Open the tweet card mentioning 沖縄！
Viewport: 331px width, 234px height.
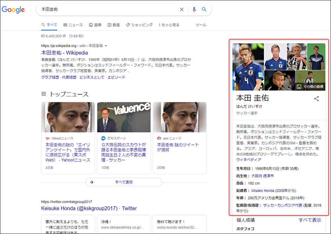click(x=124, y=224)
